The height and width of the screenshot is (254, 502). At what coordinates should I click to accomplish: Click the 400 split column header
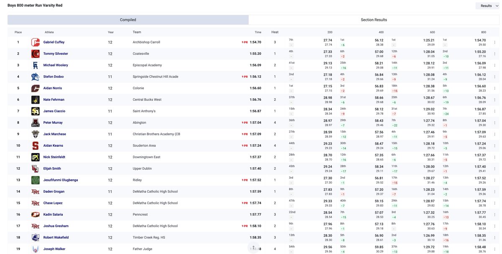point(381,32)
